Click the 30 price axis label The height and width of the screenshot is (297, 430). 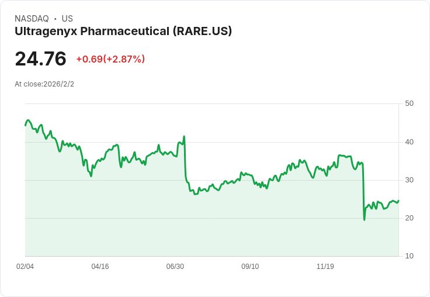pyautogui.click(x=409, y=180)
